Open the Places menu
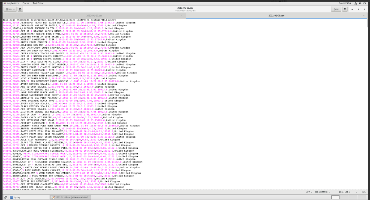 (x=26, y=3)
